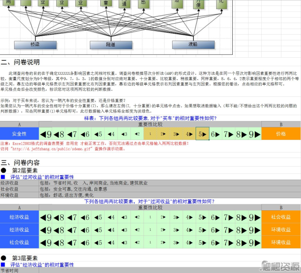The width and height of the screenshot is (301, 273).
Task: Click the blue 安全性 cell
Action: pyautogui.click(x=19, y=134)
